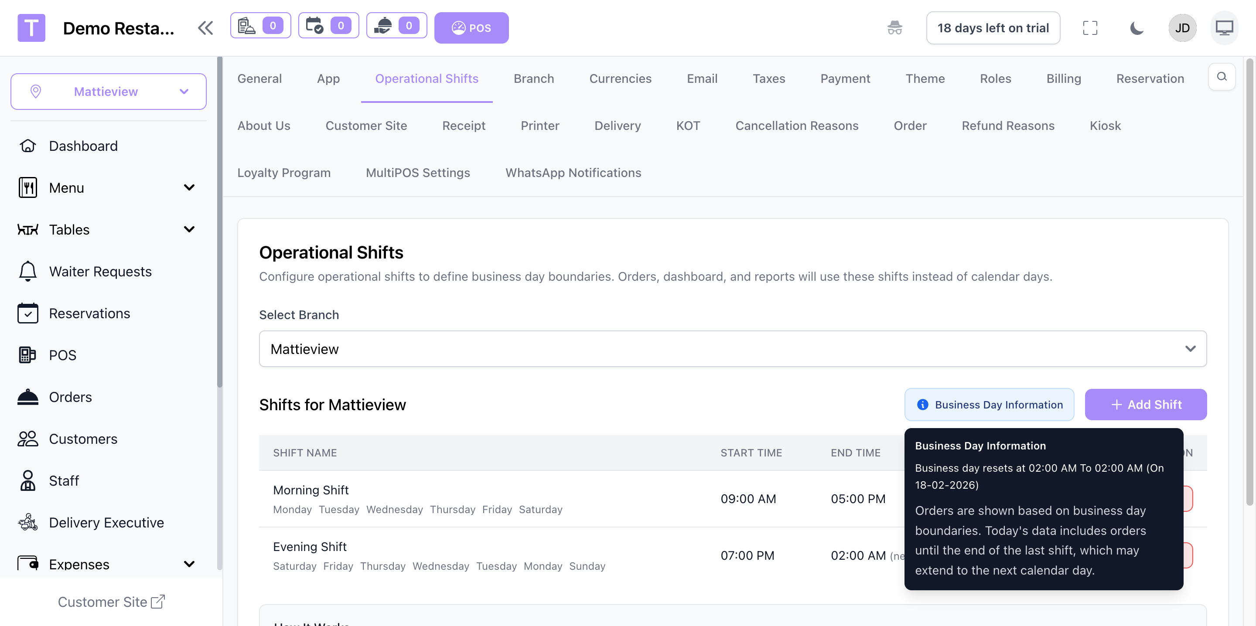This screenshot has width=1256, height=626.
Task: Click the monitor display icon
Action: pos(1224,28)
